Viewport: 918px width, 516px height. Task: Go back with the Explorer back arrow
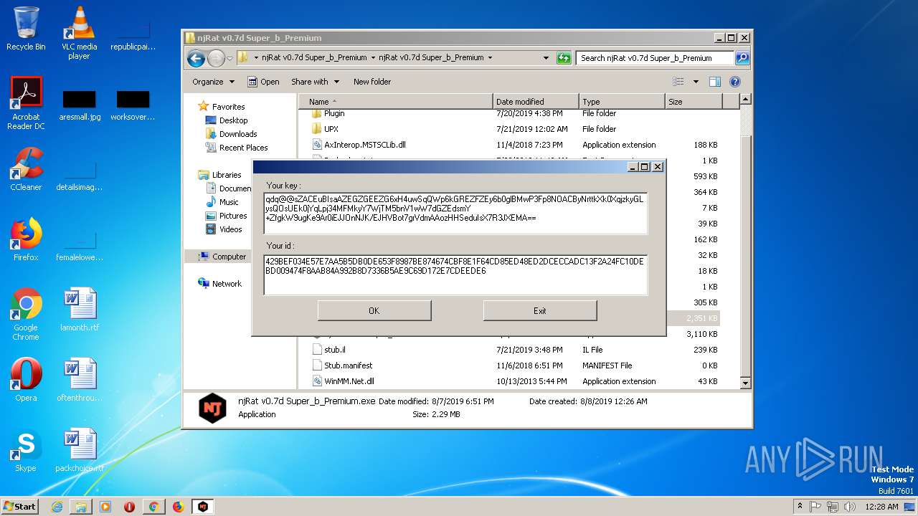(x=196, y=58)
